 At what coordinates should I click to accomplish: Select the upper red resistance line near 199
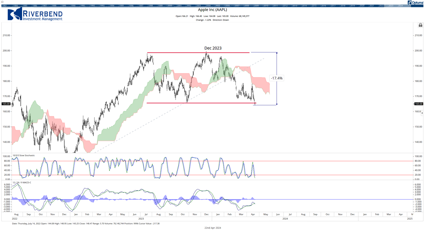pyautogui.click(x=198, y=53)
